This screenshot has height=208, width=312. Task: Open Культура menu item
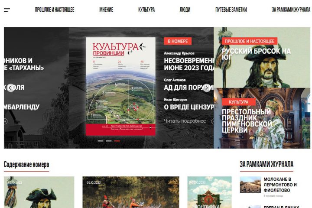click(146, 10)
